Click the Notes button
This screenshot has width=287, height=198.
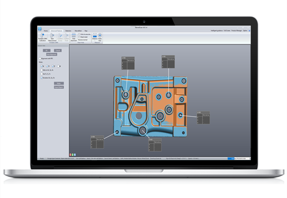pos(59,83)
